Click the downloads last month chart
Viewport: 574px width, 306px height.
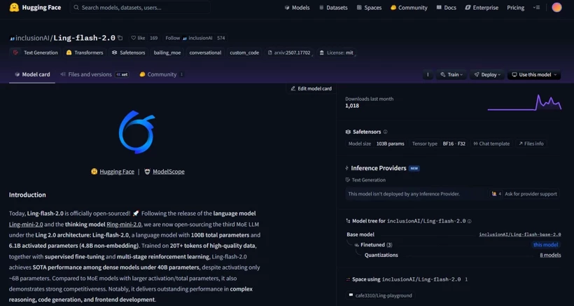point(524,103)
